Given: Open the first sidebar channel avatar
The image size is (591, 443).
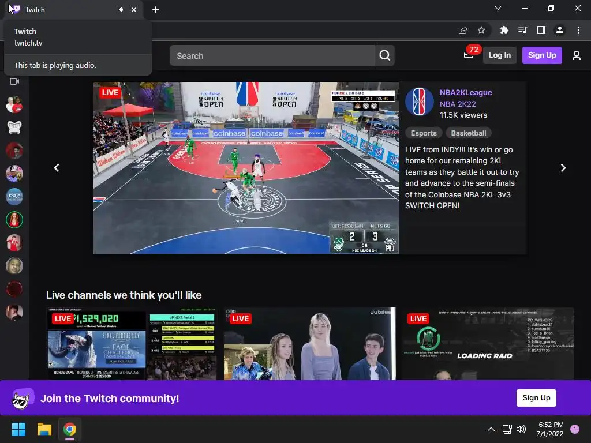Looking at the screenshot, I should 14,104.
